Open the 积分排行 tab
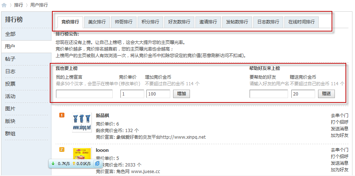355x176 pixels. (150, 22)
